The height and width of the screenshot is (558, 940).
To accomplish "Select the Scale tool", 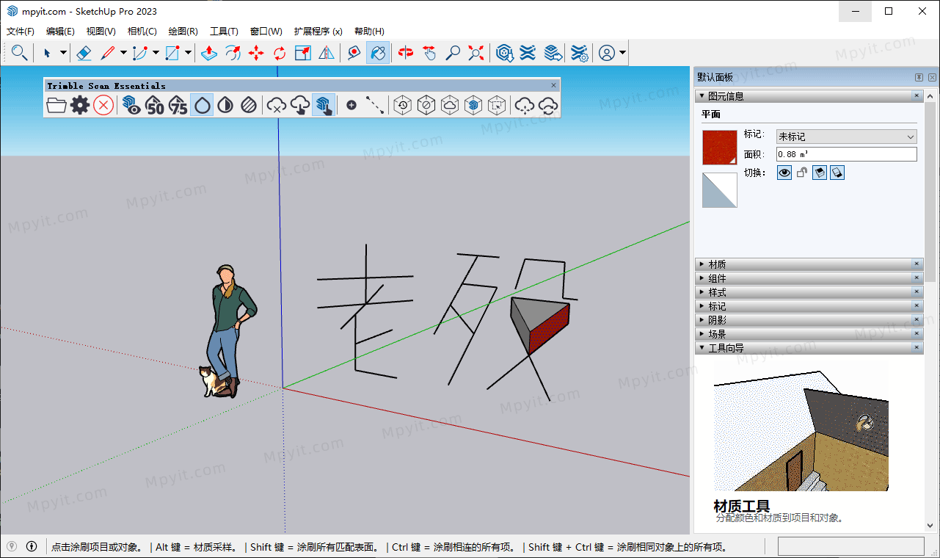I will point(303,53).
